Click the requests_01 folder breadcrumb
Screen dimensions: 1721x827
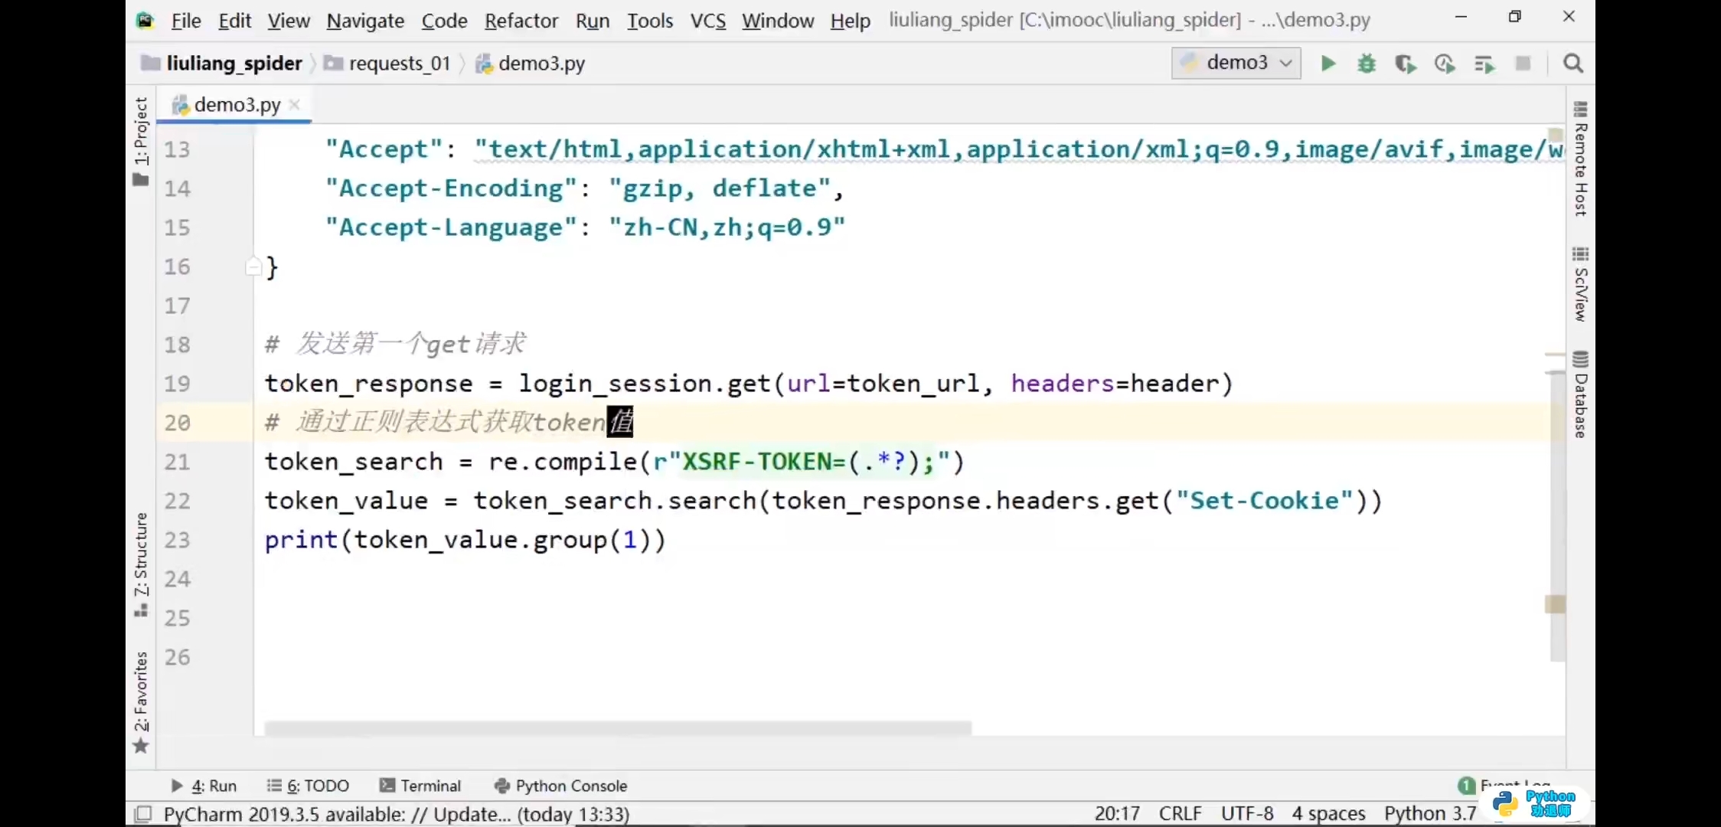pyautogui.click(x=387, y=64)
